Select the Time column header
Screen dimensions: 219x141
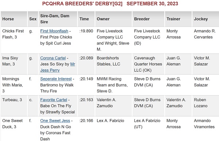(86, 19)
